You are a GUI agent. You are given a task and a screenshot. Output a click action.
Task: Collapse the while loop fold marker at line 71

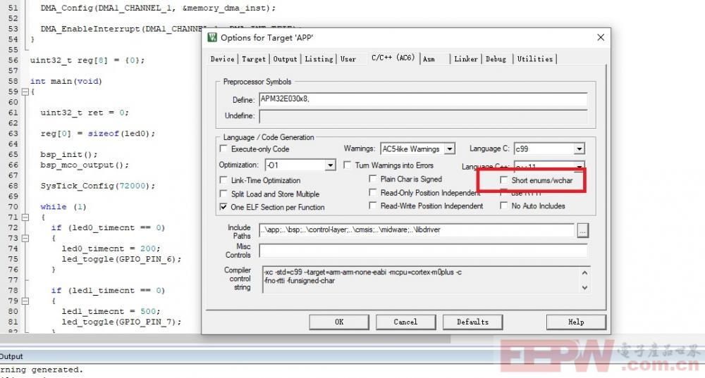(26, 218)
